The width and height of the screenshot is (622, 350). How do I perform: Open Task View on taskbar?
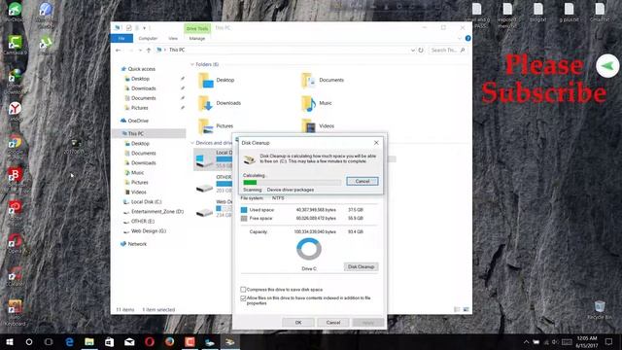point(49,341)
